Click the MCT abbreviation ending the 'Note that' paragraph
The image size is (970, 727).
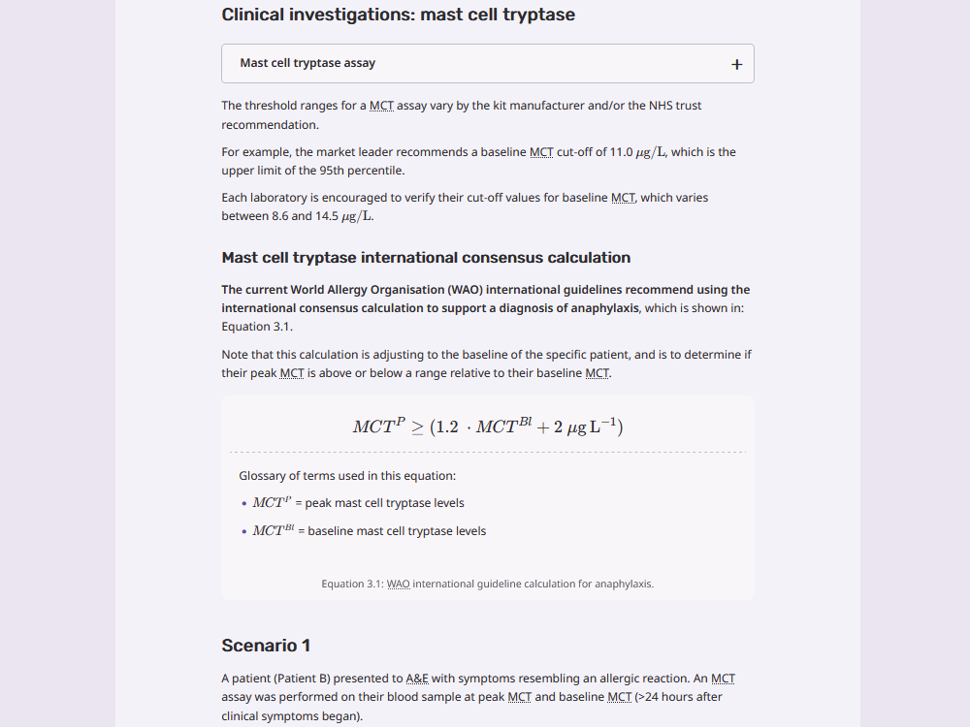(597, 373)
